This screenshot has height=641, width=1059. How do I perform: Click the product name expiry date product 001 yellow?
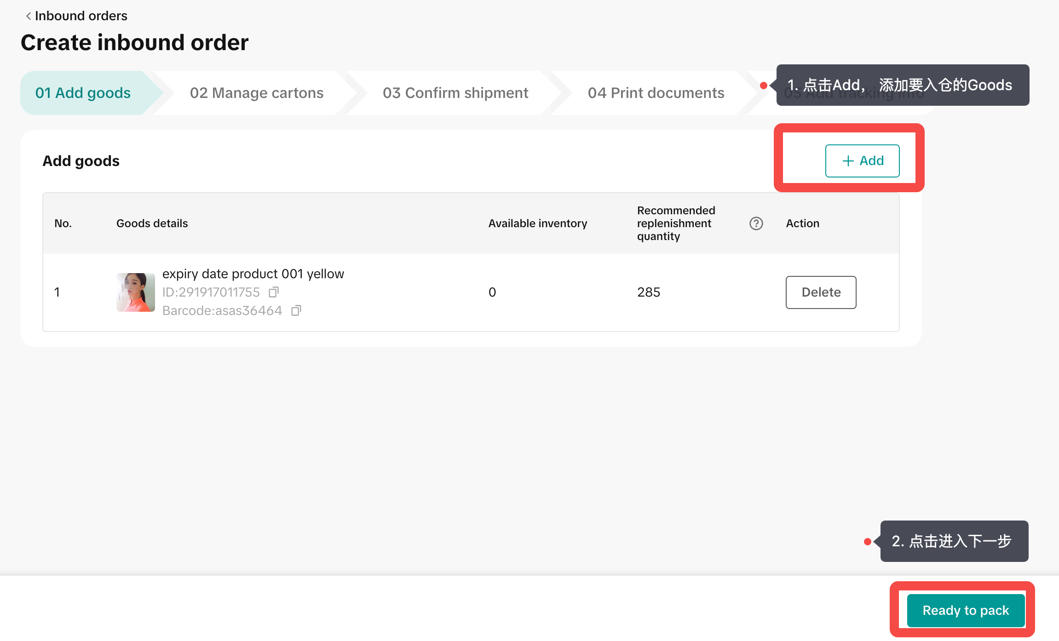click(x=253, y=274)
